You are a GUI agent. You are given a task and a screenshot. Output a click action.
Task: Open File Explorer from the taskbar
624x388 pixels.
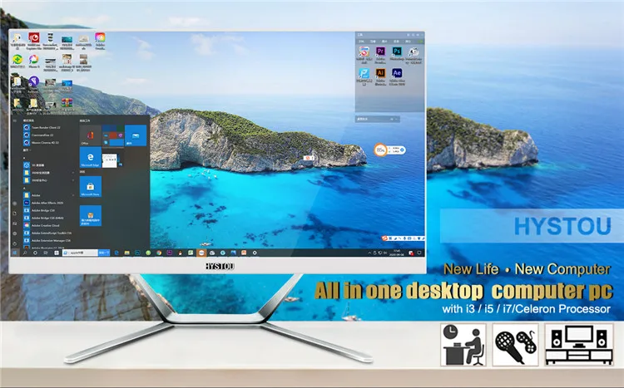127,253
